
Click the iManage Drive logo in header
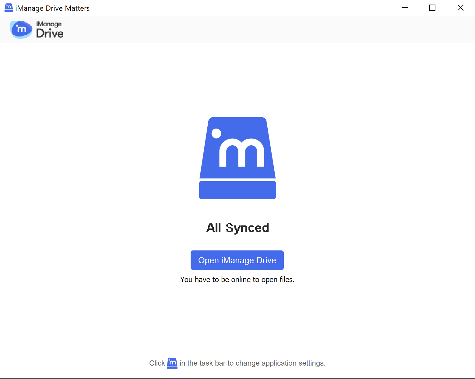pyautogui.click(x=37, y=30)
